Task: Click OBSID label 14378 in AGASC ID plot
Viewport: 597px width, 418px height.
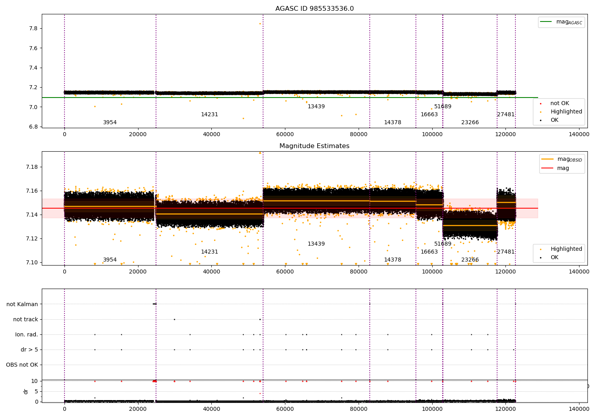Action: [x=392, y=123]
